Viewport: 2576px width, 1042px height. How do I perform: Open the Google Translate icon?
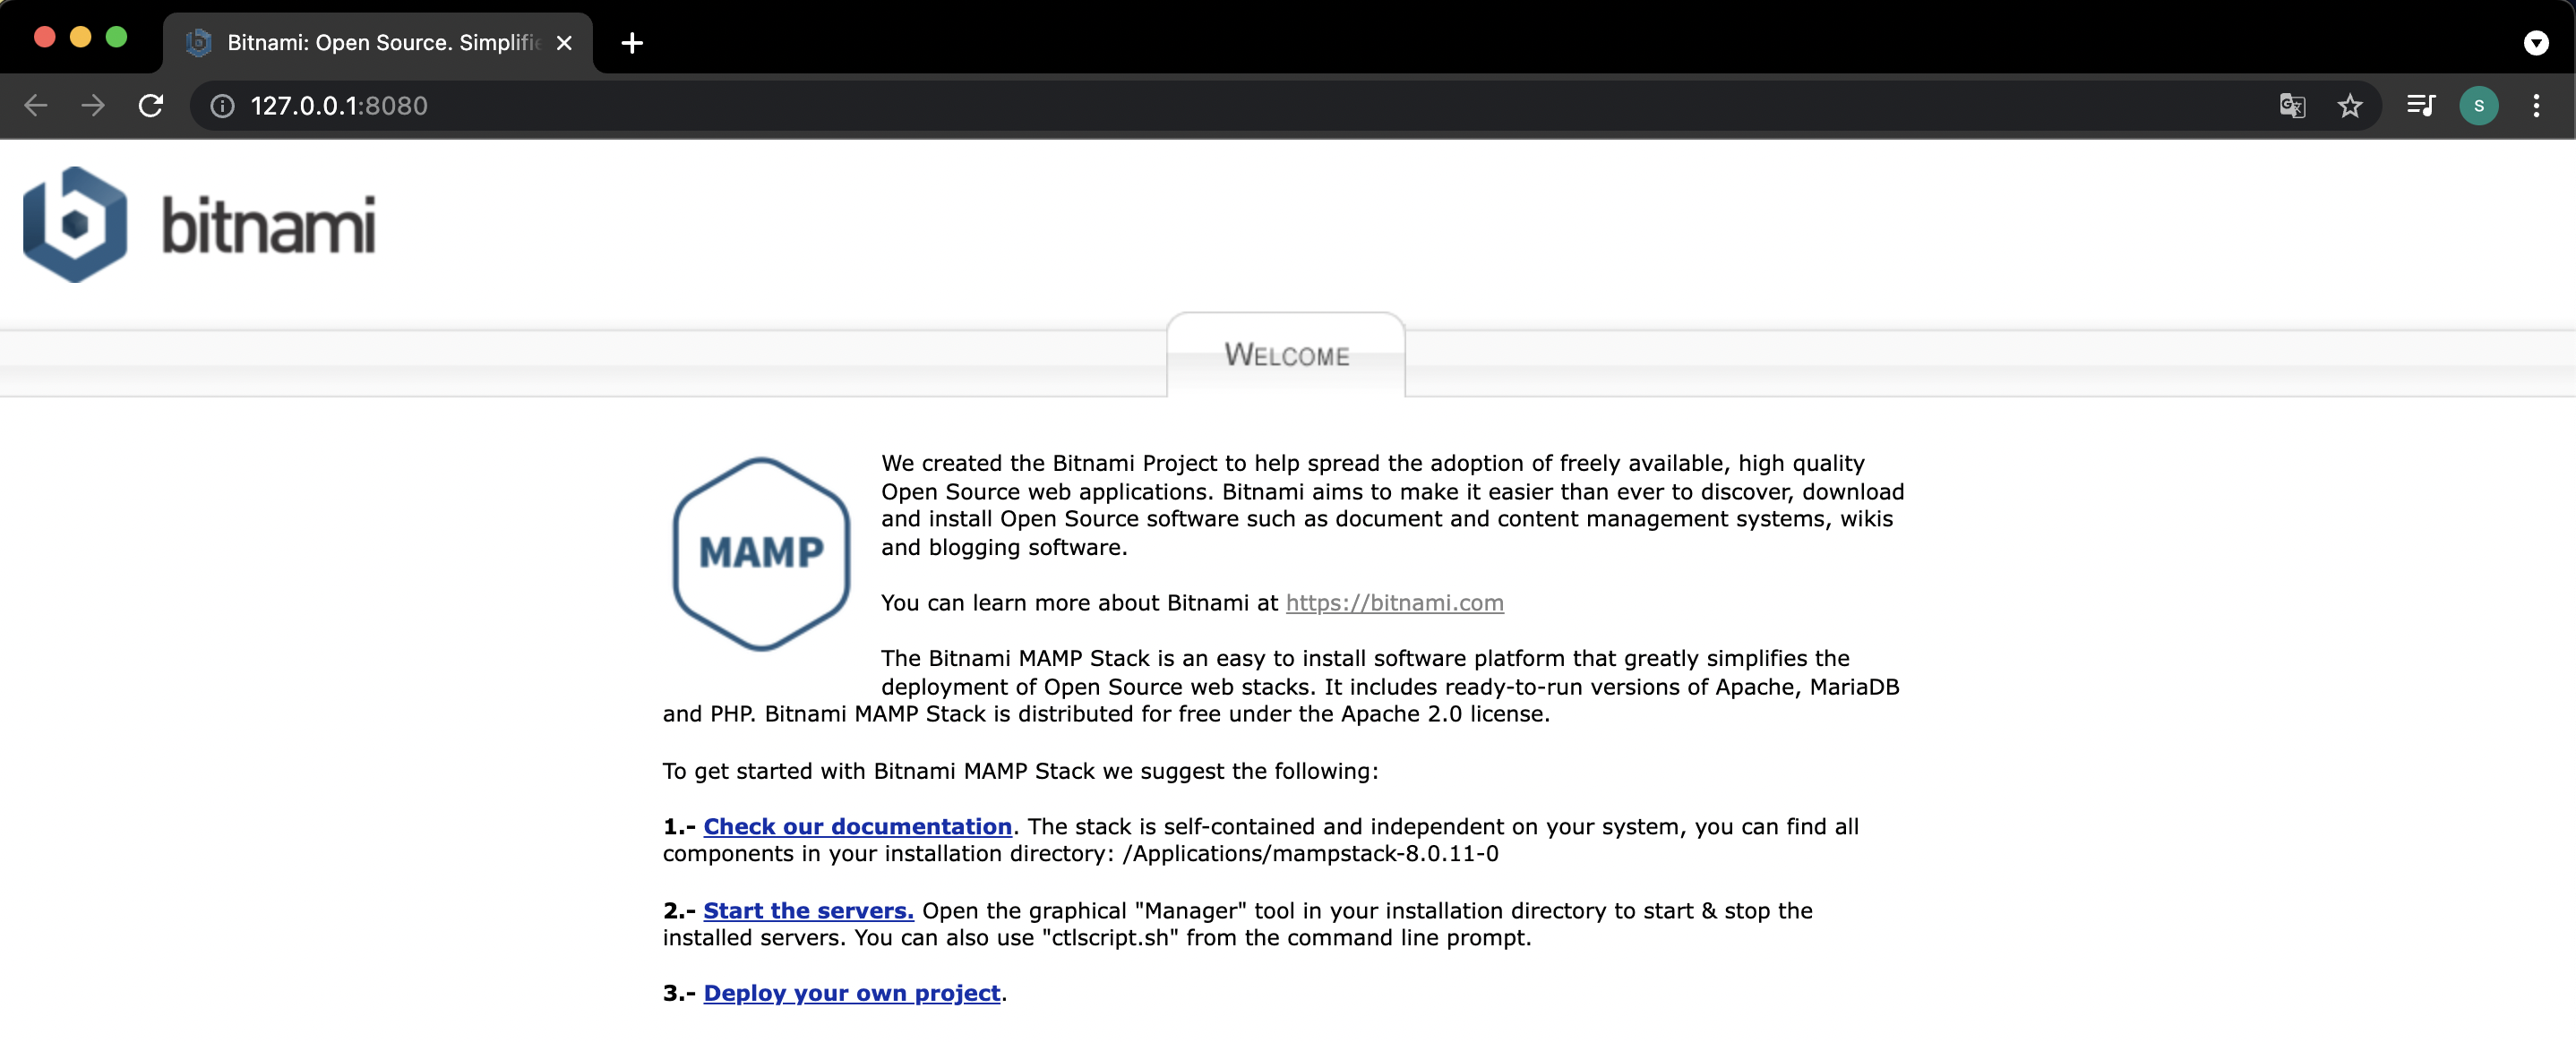tap(2292, 106)
